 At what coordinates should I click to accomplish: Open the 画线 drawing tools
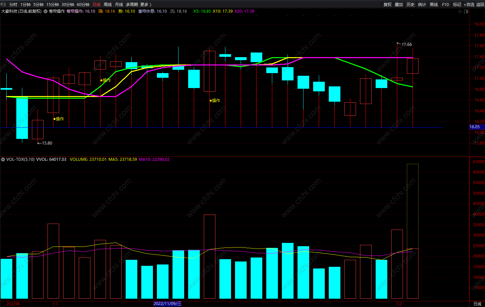click(x=434, y=4)
